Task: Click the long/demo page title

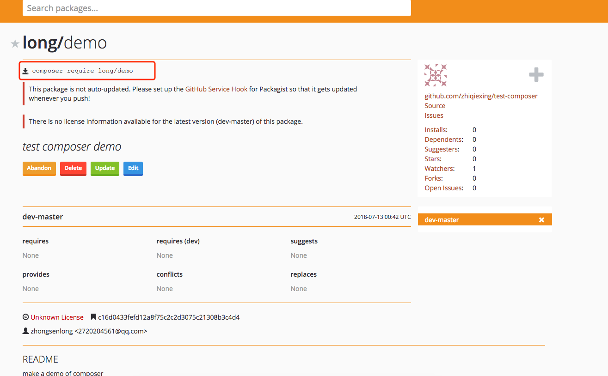Action: pyautogui.click(x=65, y=42)
